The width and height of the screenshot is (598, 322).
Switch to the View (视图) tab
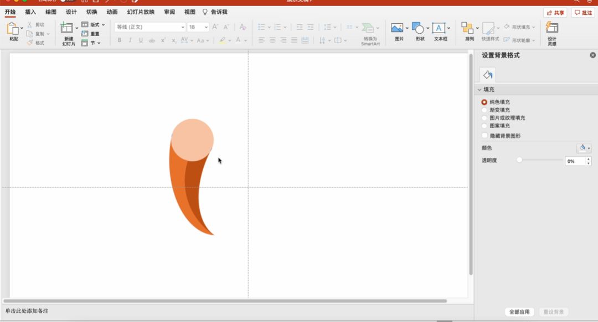190,12
